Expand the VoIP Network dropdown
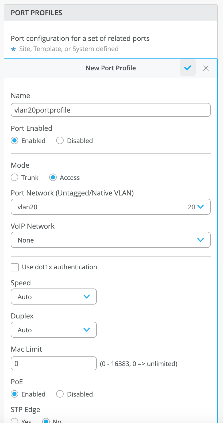Viewport: 223px width, 423px height. [111, 240]
